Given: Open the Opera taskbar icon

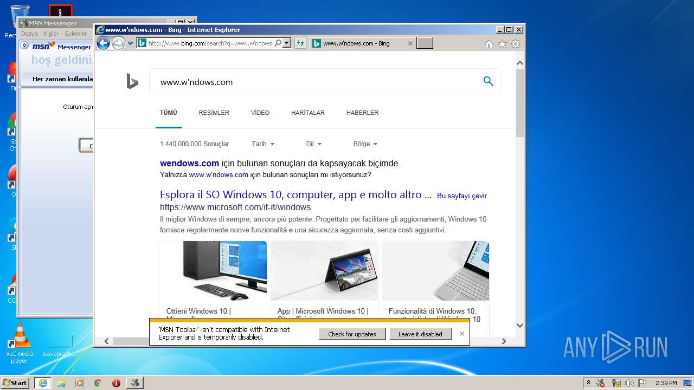Looking at the screenshot, I should pyautogui.click(x=116, y=383).
